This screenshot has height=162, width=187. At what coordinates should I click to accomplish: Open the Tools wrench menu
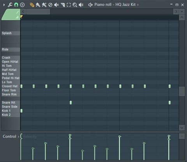coord(10,5)
